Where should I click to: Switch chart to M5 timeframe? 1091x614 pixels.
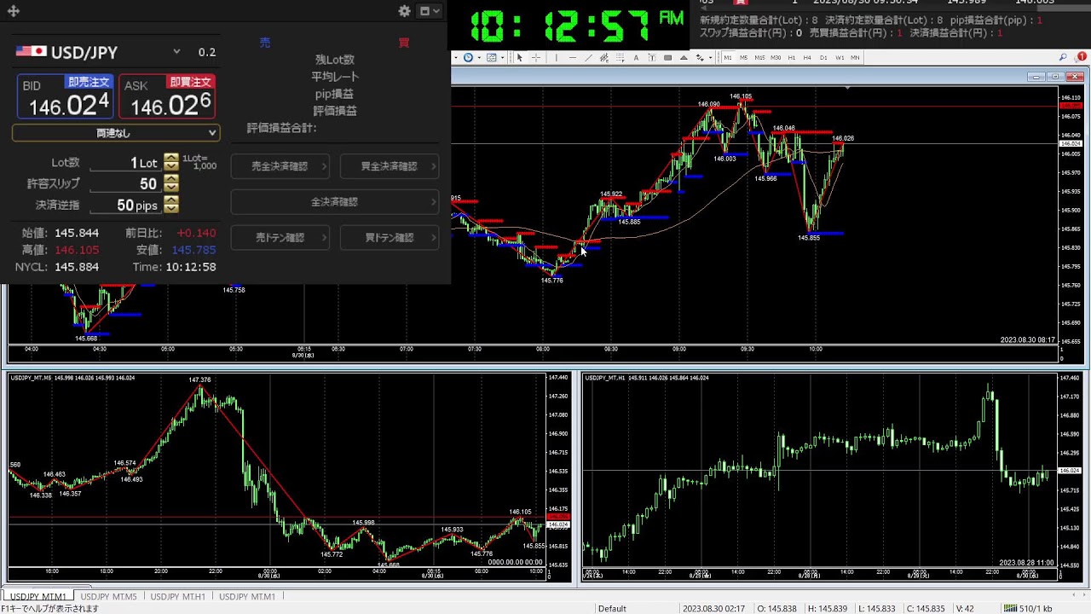[x=744, y=58]
